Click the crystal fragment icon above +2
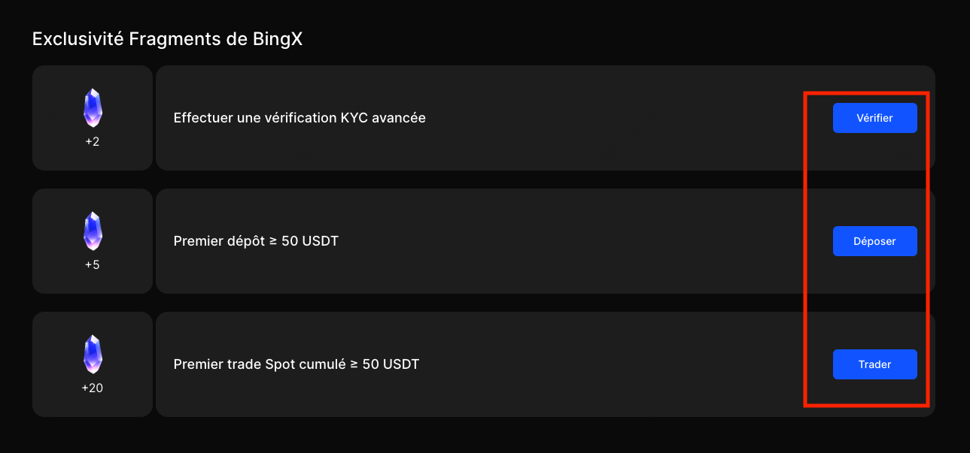 pos(93,107)
